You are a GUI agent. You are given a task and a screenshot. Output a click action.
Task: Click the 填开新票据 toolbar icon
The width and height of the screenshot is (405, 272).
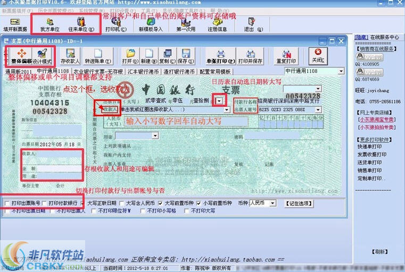coord(15,25)
